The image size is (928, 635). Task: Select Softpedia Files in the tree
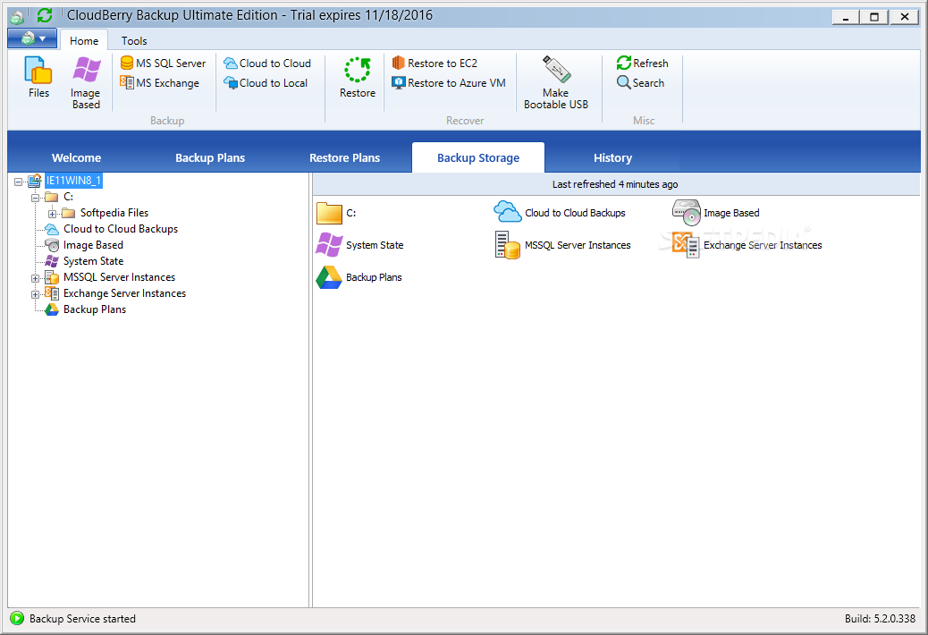114,213
